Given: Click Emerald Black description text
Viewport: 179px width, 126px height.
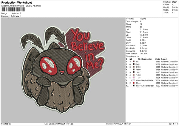Looking at the screenshot, I should 148,86.
